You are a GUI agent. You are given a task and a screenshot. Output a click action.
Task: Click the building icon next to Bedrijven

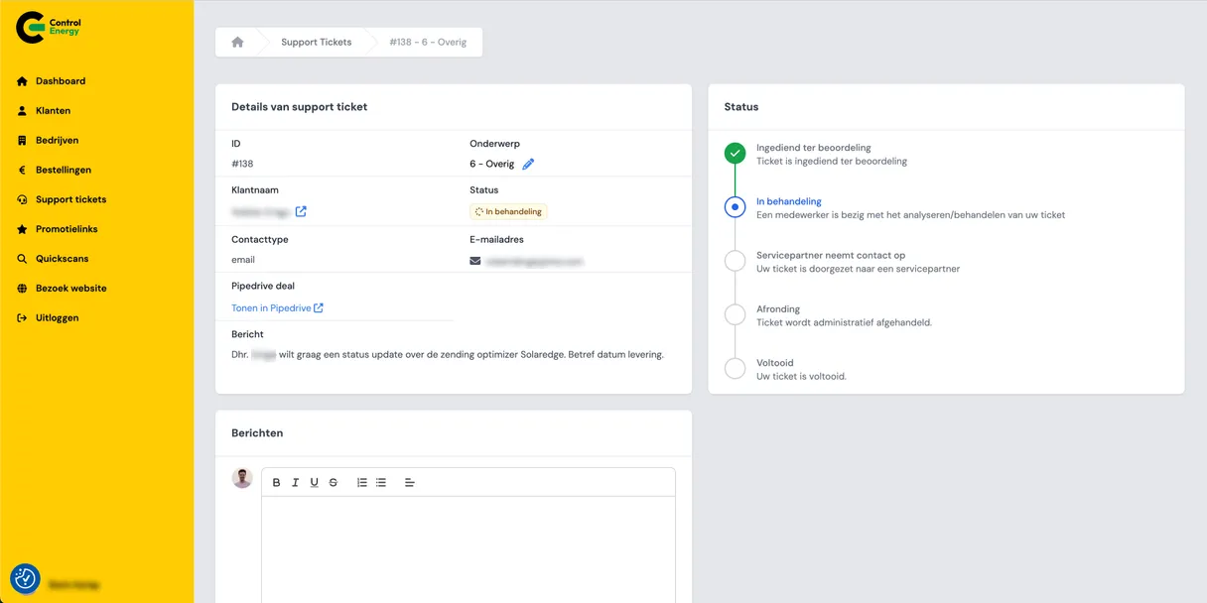point(22,141)
